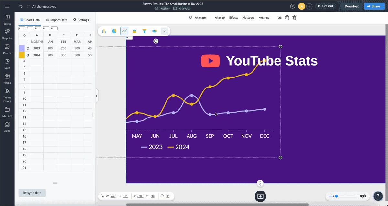Start Present mode
388x206 pixels.
pyautogui.click(x=326, y=6)
